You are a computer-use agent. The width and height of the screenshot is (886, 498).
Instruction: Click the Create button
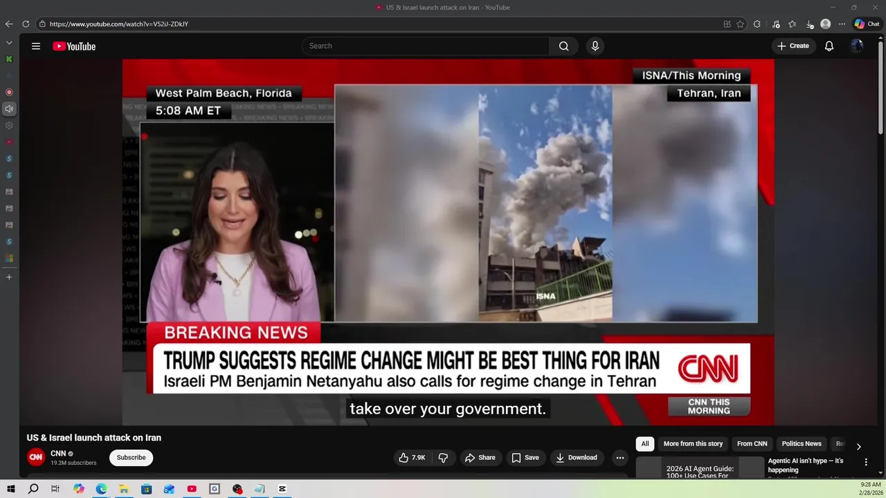pos(793,46)
